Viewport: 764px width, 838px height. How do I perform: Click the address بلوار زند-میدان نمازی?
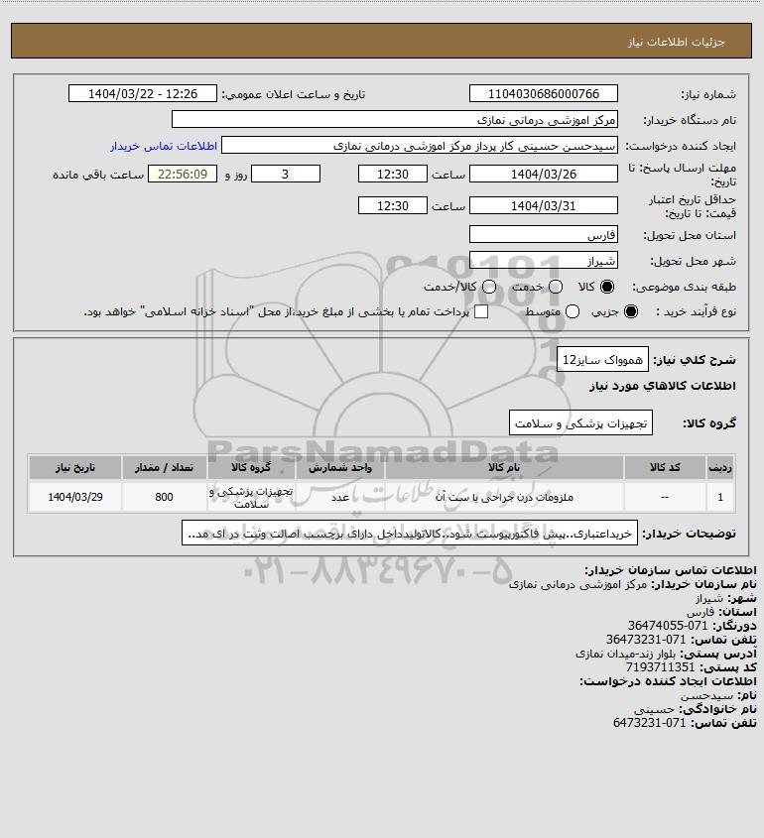click(625, 654)
